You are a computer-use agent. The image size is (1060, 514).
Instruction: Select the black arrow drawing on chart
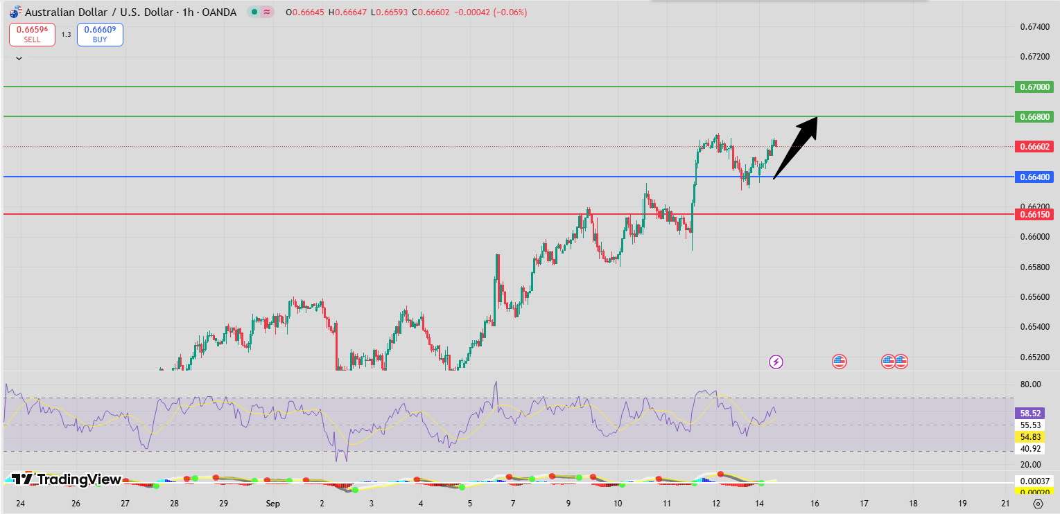(794, 148)
